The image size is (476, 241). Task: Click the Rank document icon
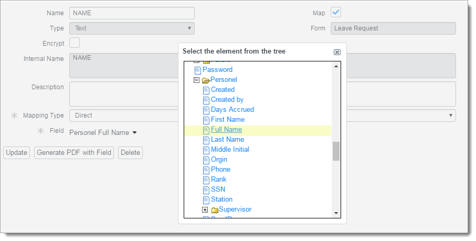point(206,180)
